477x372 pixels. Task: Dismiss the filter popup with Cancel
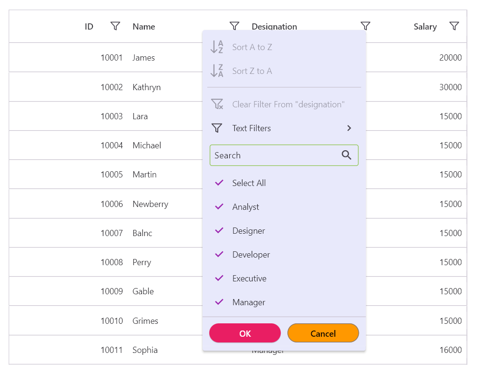click(323, 333)
